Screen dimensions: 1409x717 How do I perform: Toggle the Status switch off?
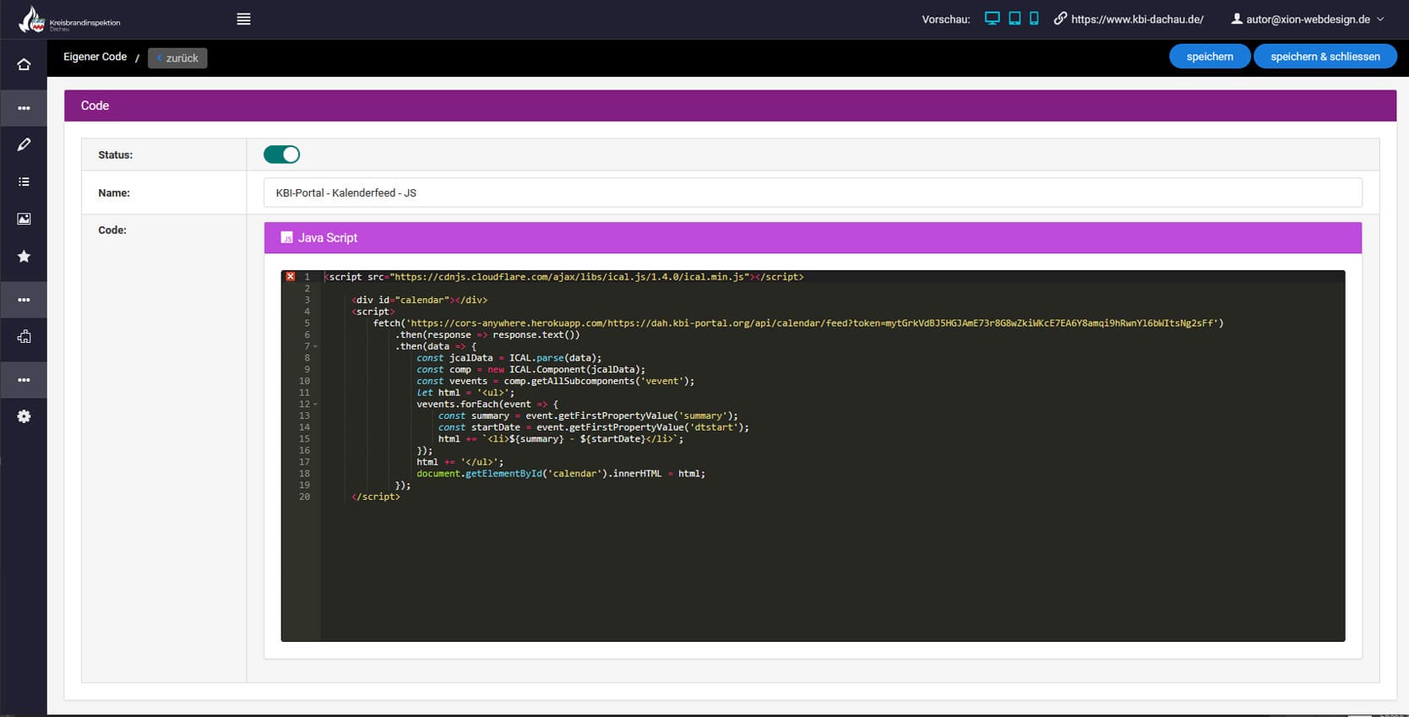pyautogui.click(x=281, y=155)
